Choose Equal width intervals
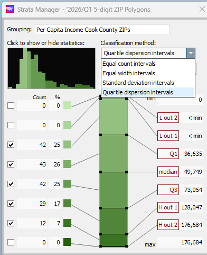 (x=129, y=73)
